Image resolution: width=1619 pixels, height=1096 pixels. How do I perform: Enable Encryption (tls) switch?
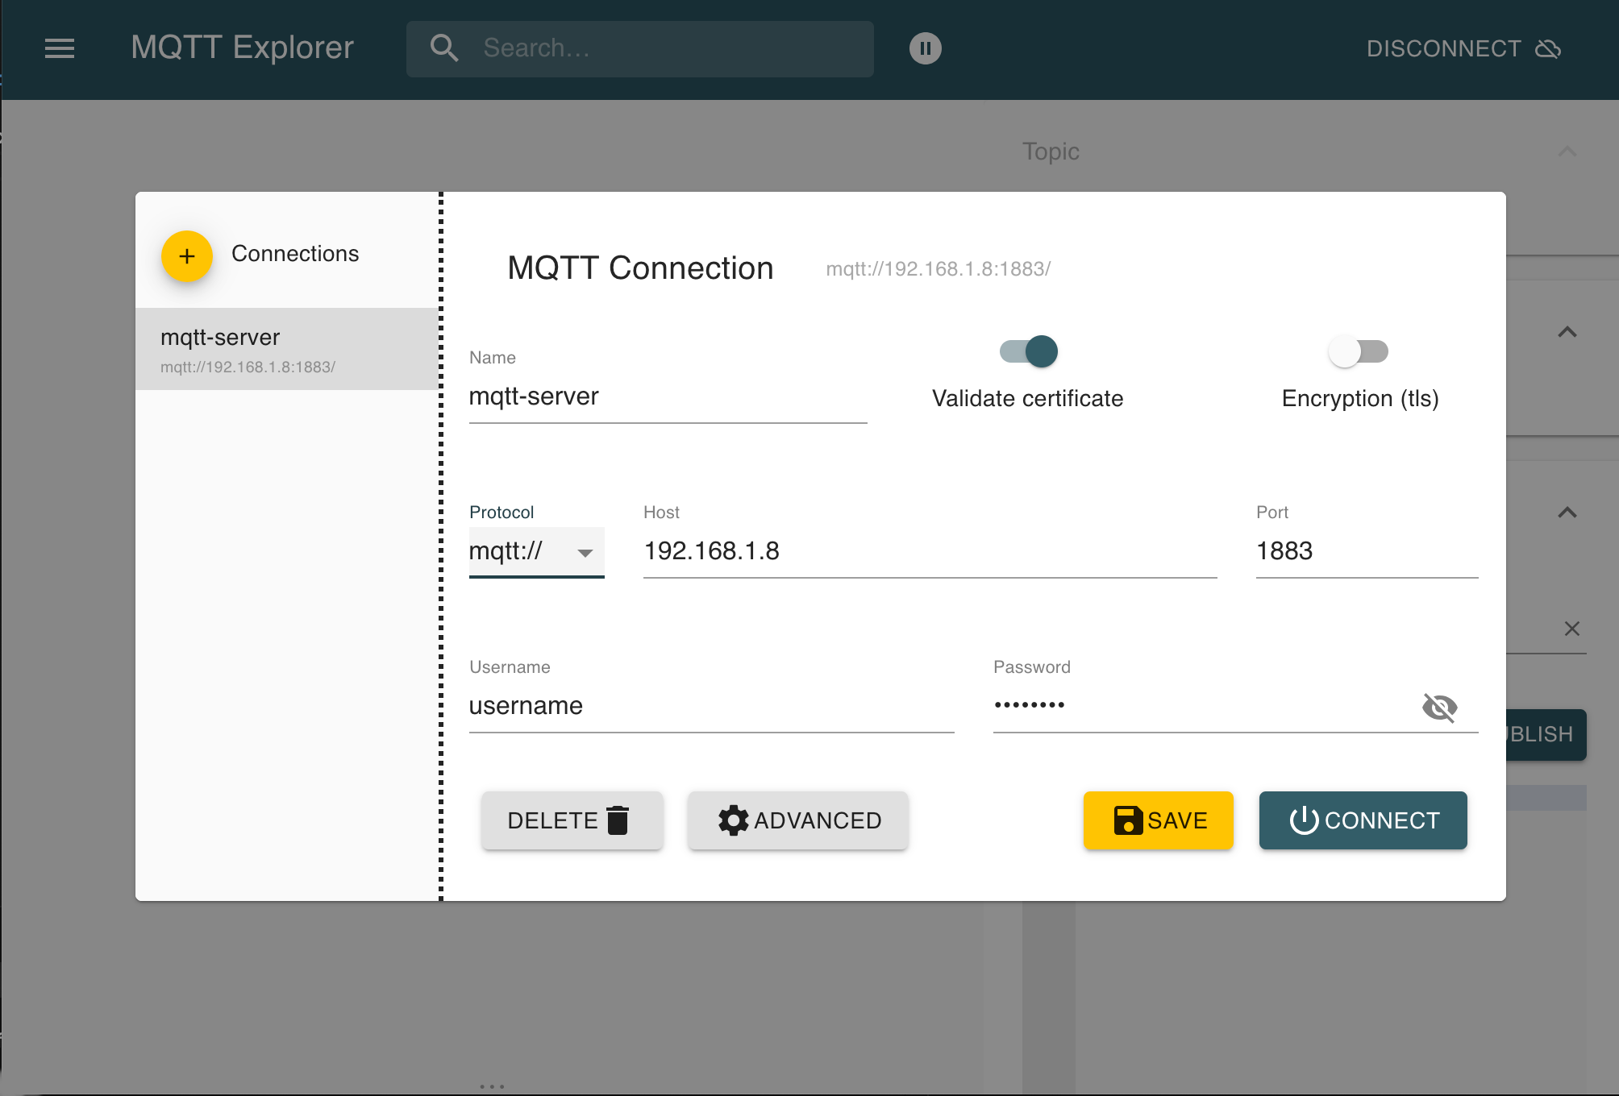pyautogui.click(x=1359, y=351)
